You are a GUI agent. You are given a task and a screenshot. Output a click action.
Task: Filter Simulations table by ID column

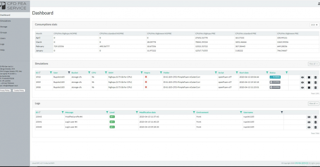click(x=51, y=72)
